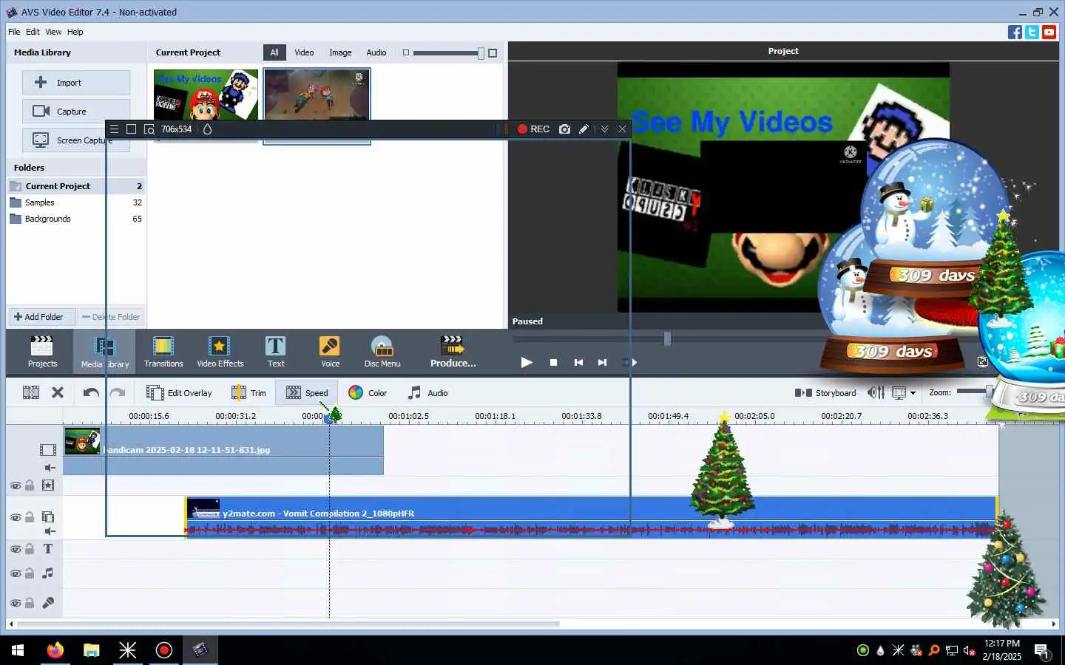Click the Capture button
Screen dimensions: 1065x665
(76, 112)
